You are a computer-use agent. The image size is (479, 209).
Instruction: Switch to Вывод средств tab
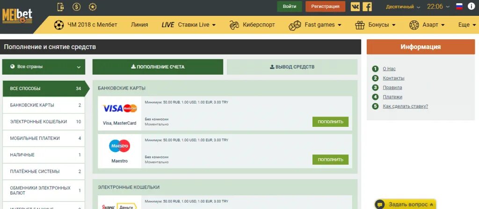point(292,67)
